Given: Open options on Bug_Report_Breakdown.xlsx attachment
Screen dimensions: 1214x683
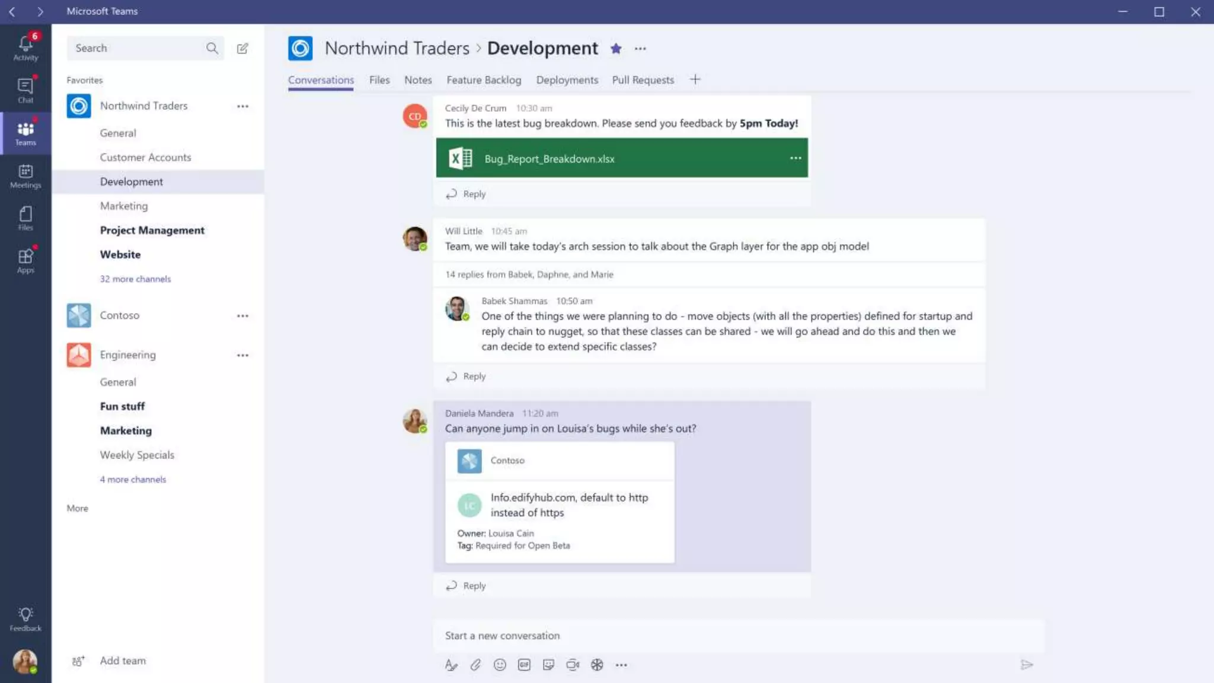Looking at the screenshot, I should [796, 158].
